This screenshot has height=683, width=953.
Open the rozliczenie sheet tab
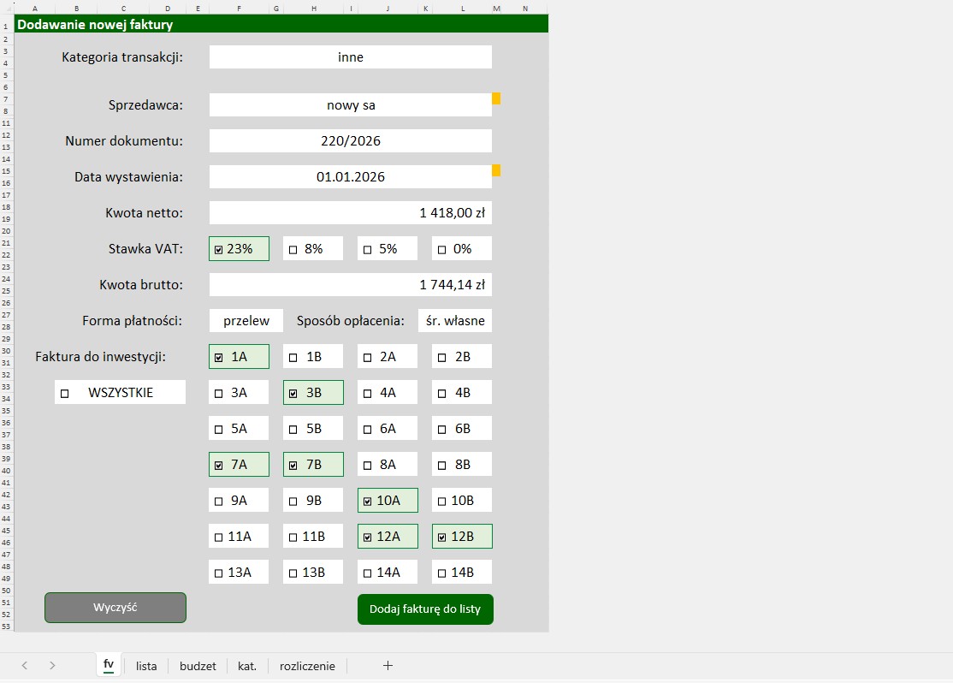(x=307, y=666)
